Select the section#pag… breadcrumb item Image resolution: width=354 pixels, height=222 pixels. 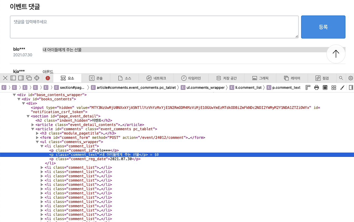(69, 88)
